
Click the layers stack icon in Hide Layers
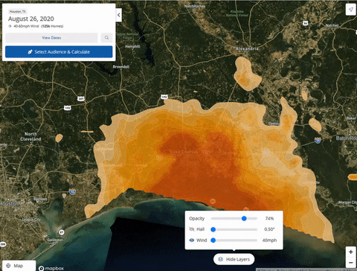pos(220,259)
